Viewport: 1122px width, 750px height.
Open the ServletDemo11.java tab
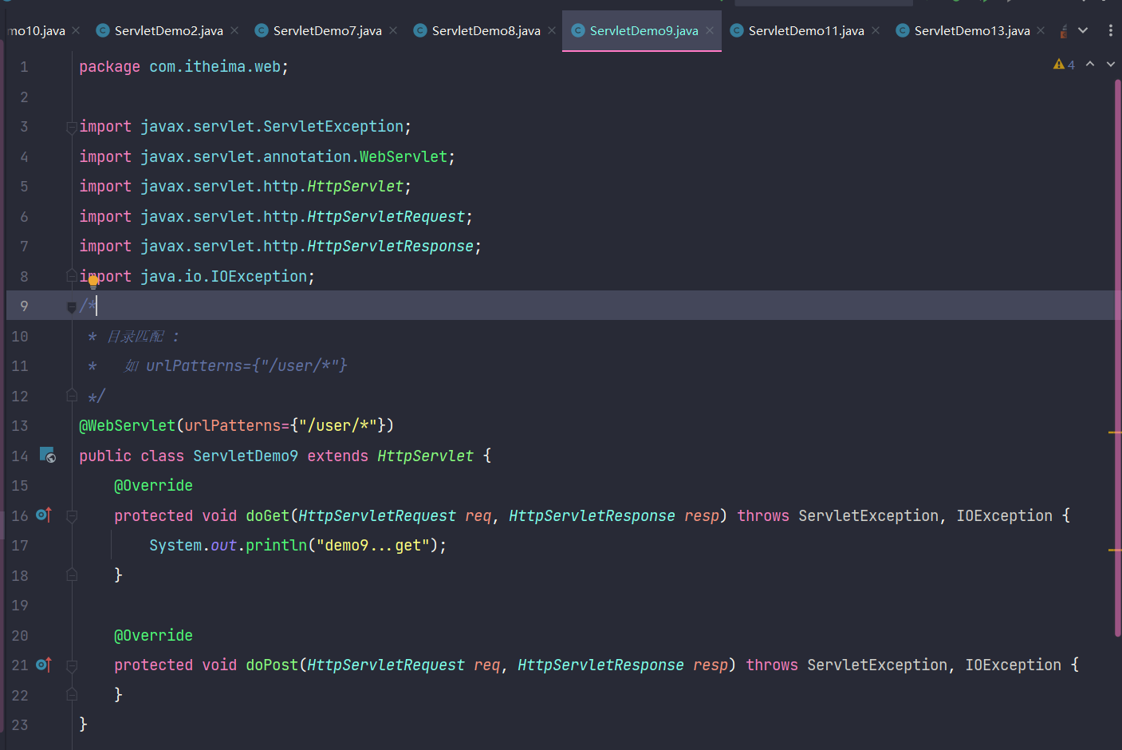click(x=806, y=30)
